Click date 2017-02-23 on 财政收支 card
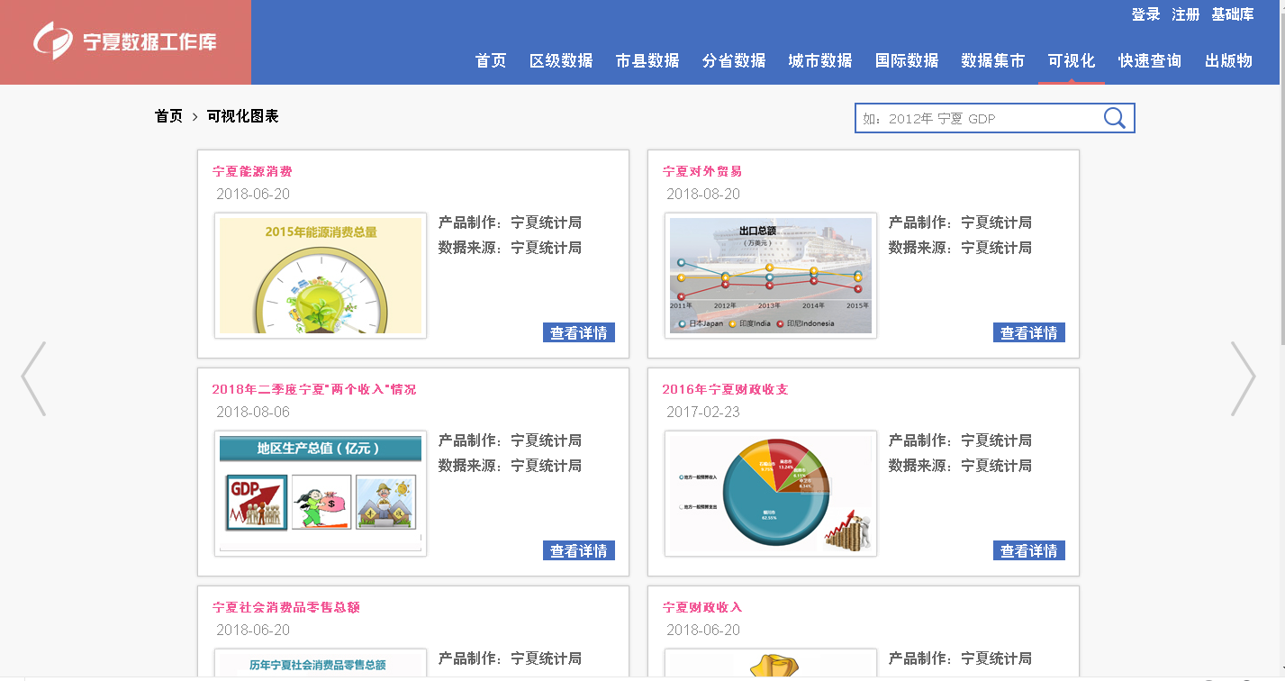The height and width of the screenshot is (681, 1285). click(x=703, y=412)
